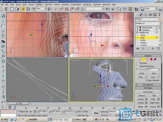Select Vertex sub-object selection icon
Screen dimensions: 163x122
[140, 59]
